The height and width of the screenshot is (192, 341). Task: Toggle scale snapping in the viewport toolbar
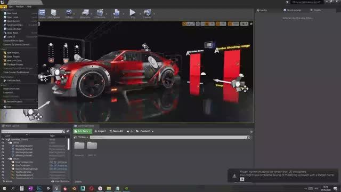pos(230,24)
